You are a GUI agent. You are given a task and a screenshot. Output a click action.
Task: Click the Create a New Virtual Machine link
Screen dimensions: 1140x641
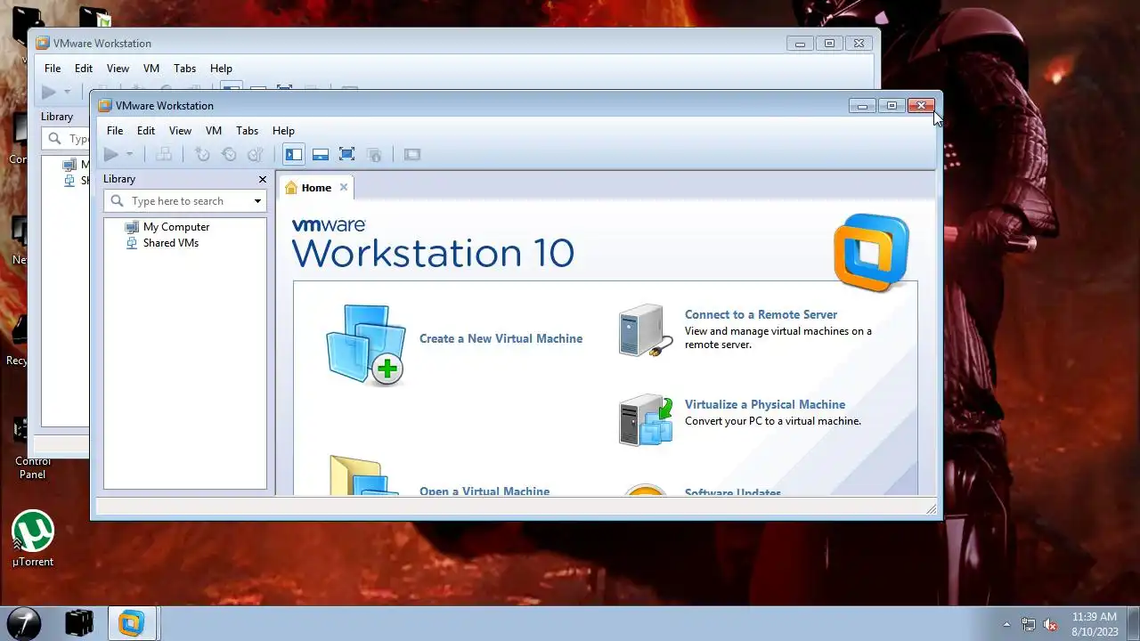(501, 338)
